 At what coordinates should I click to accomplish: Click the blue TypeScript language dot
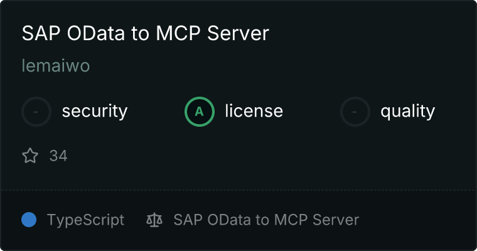click(x=29, y=220)
